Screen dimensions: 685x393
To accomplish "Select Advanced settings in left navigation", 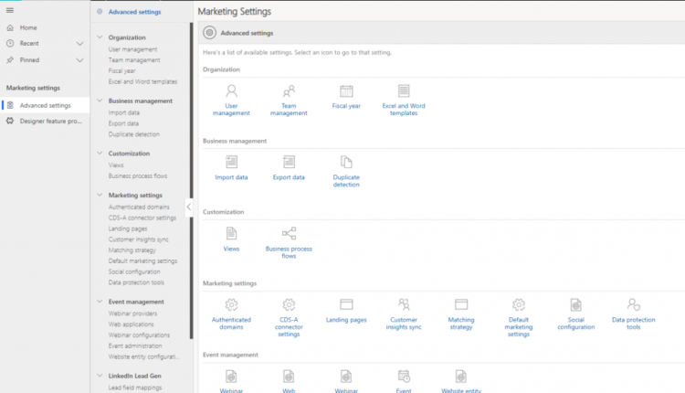I will click(x=45, y=105).
